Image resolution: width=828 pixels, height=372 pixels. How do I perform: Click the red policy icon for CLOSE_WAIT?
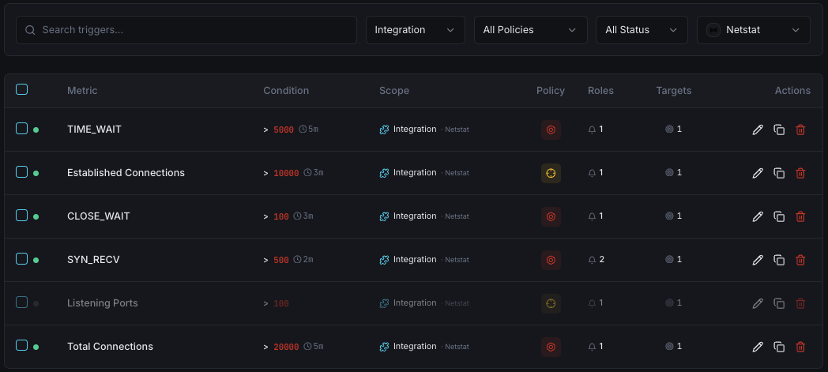[551, 216]
